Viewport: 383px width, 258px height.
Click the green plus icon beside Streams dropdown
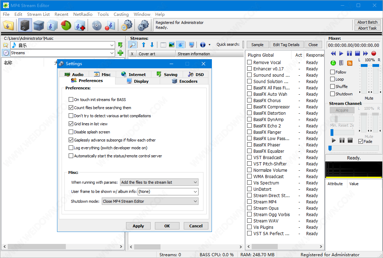(x=120, y=53)
